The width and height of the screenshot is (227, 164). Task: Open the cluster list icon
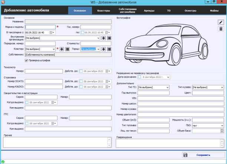[x=67, y=49]
